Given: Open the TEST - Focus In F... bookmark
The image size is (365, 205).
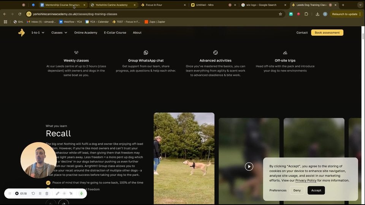Looking at the screenshot, I should tap(126, 22).
